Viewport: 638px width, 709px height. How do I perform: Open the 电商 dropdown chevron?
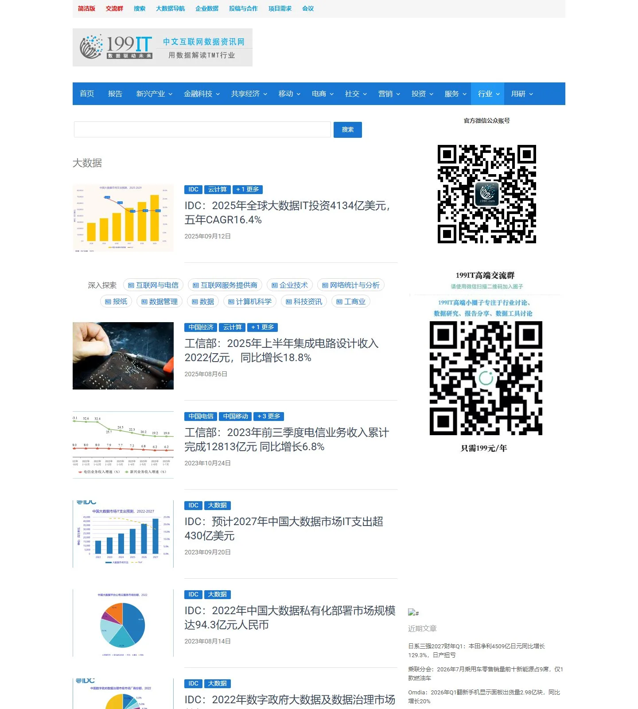pyautogui.click(x=332, y=94)
